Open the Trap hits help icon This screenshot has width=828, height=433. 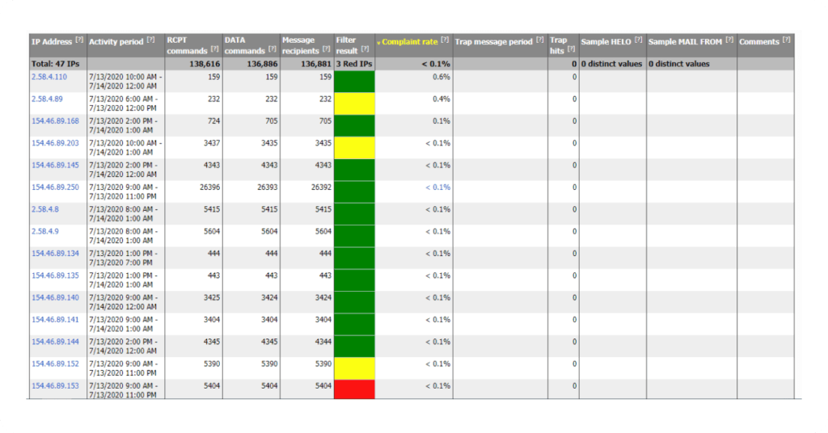(572, 49)
